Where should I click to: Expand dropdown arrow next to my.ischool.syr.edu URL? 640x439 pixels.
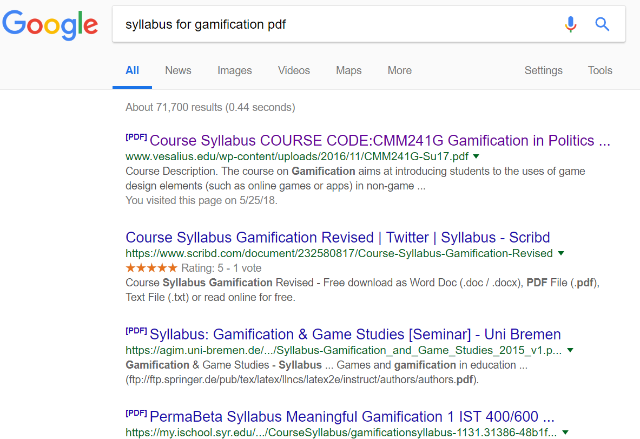(565, 432)
